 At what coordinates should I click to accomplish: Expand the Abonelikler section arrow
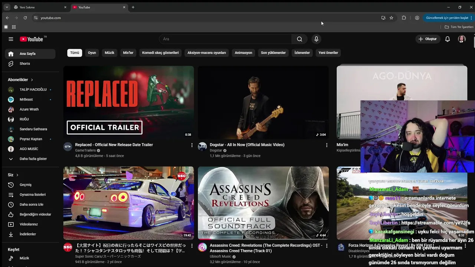coord(32,80)
